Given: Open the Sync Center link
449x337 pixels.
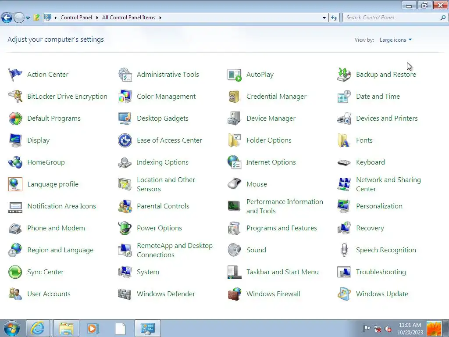Looking at the screenshot, I should (45, 272).
